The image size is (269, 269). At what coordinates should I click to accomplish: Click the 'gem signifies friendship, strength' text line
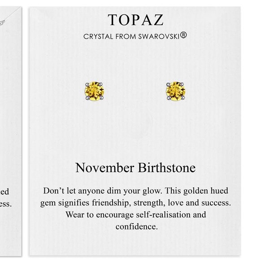[135, 203]
